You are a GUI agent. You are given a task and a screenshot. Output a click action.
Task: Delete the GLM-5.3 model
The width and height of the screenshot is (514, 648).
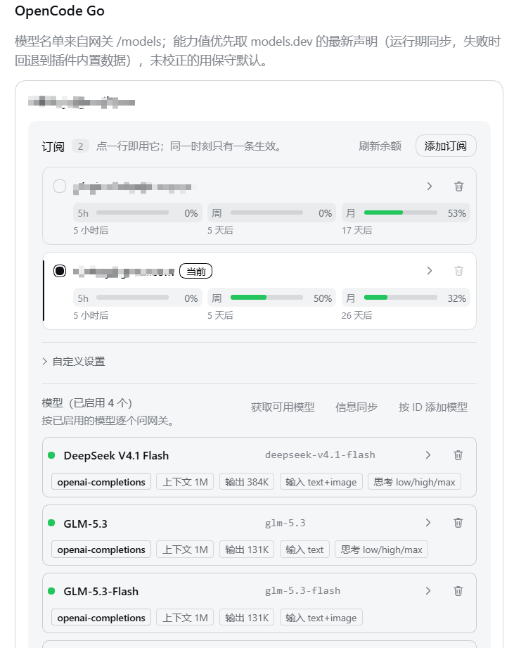[x=458, y=523]
